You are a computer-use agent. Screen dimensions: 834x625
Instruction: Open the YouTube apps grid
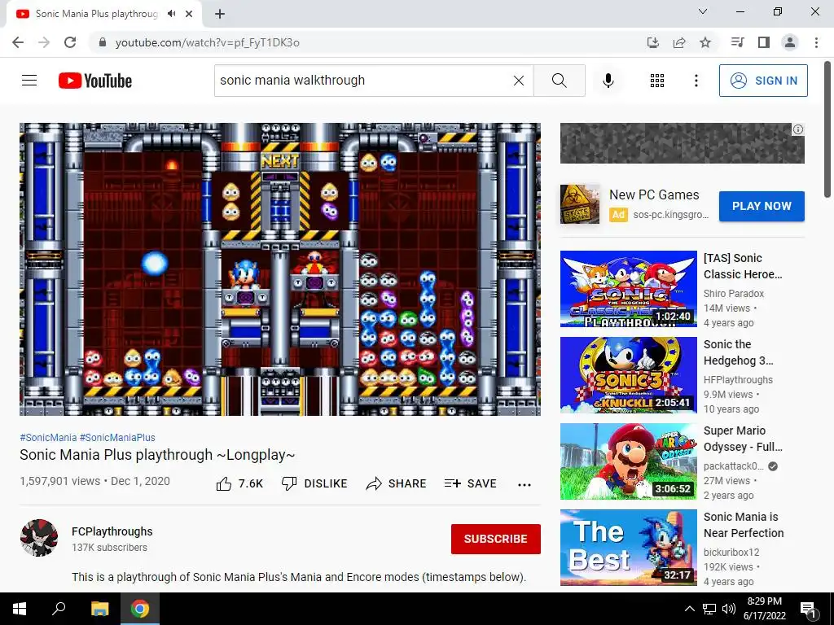point(657,81)
